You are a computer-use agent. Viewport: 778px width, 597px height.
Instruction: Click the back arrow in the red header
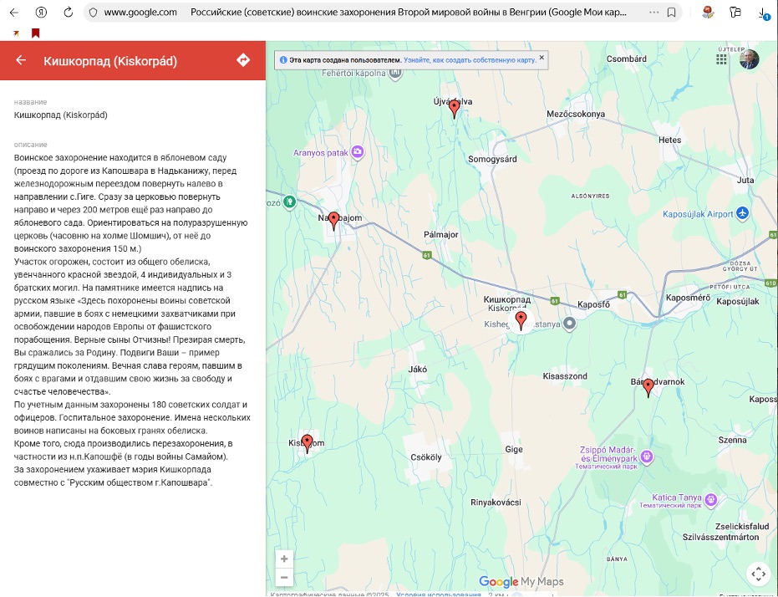pos(21,60)
